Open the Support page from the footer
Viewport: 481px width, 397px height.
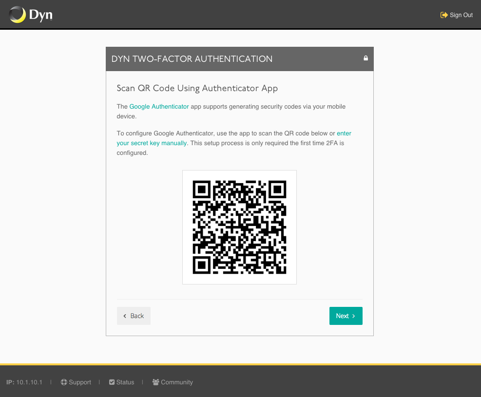[79, 382]
